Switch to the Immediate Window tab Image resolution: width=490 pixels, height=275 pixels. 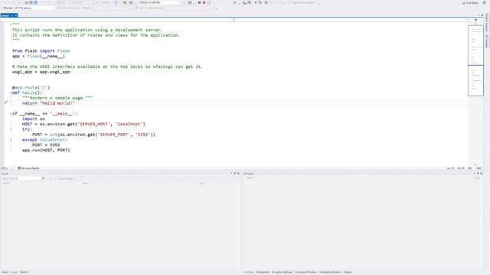pyautogui.click(x=330, y=272)
